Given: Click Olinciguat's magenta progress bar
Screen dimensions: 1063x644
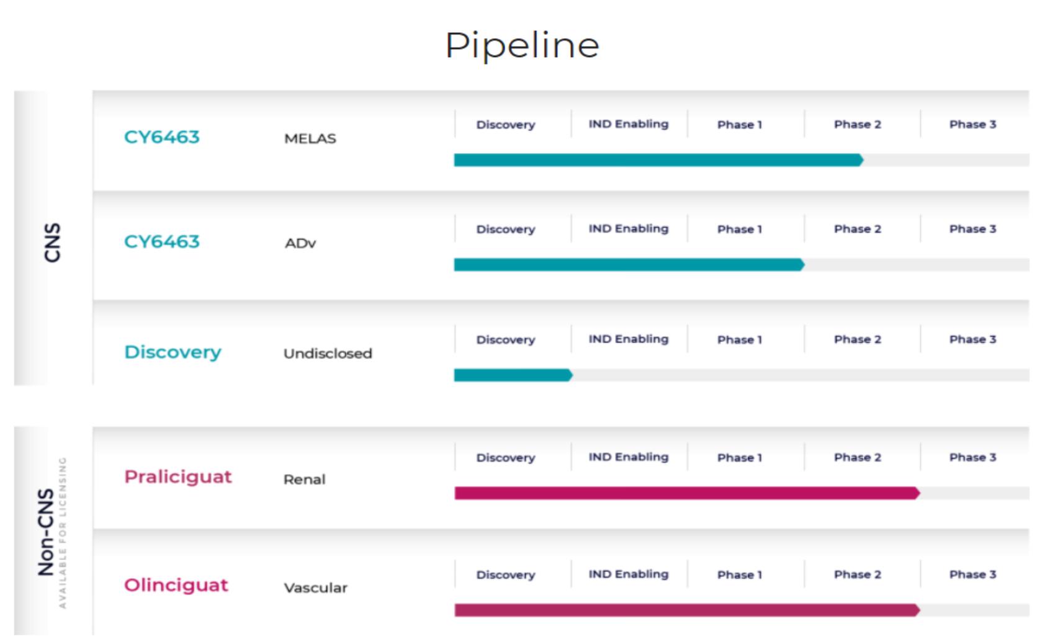Looking at the screenshot, I should click(686, 610).
